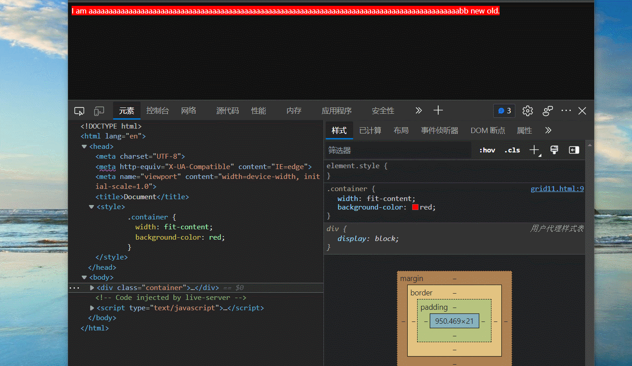The width and height of the screenshot is (632, 366).
Task: Add a new style rule plus icon
Action: coord(534,150)
